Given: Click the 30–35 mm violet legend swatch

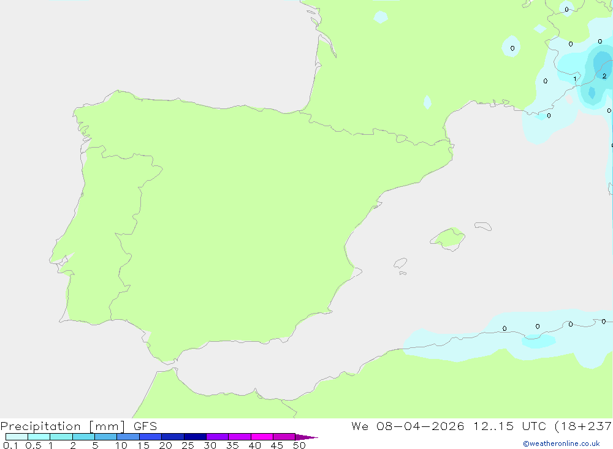Looking at the screenshot, I should (218, 437).
